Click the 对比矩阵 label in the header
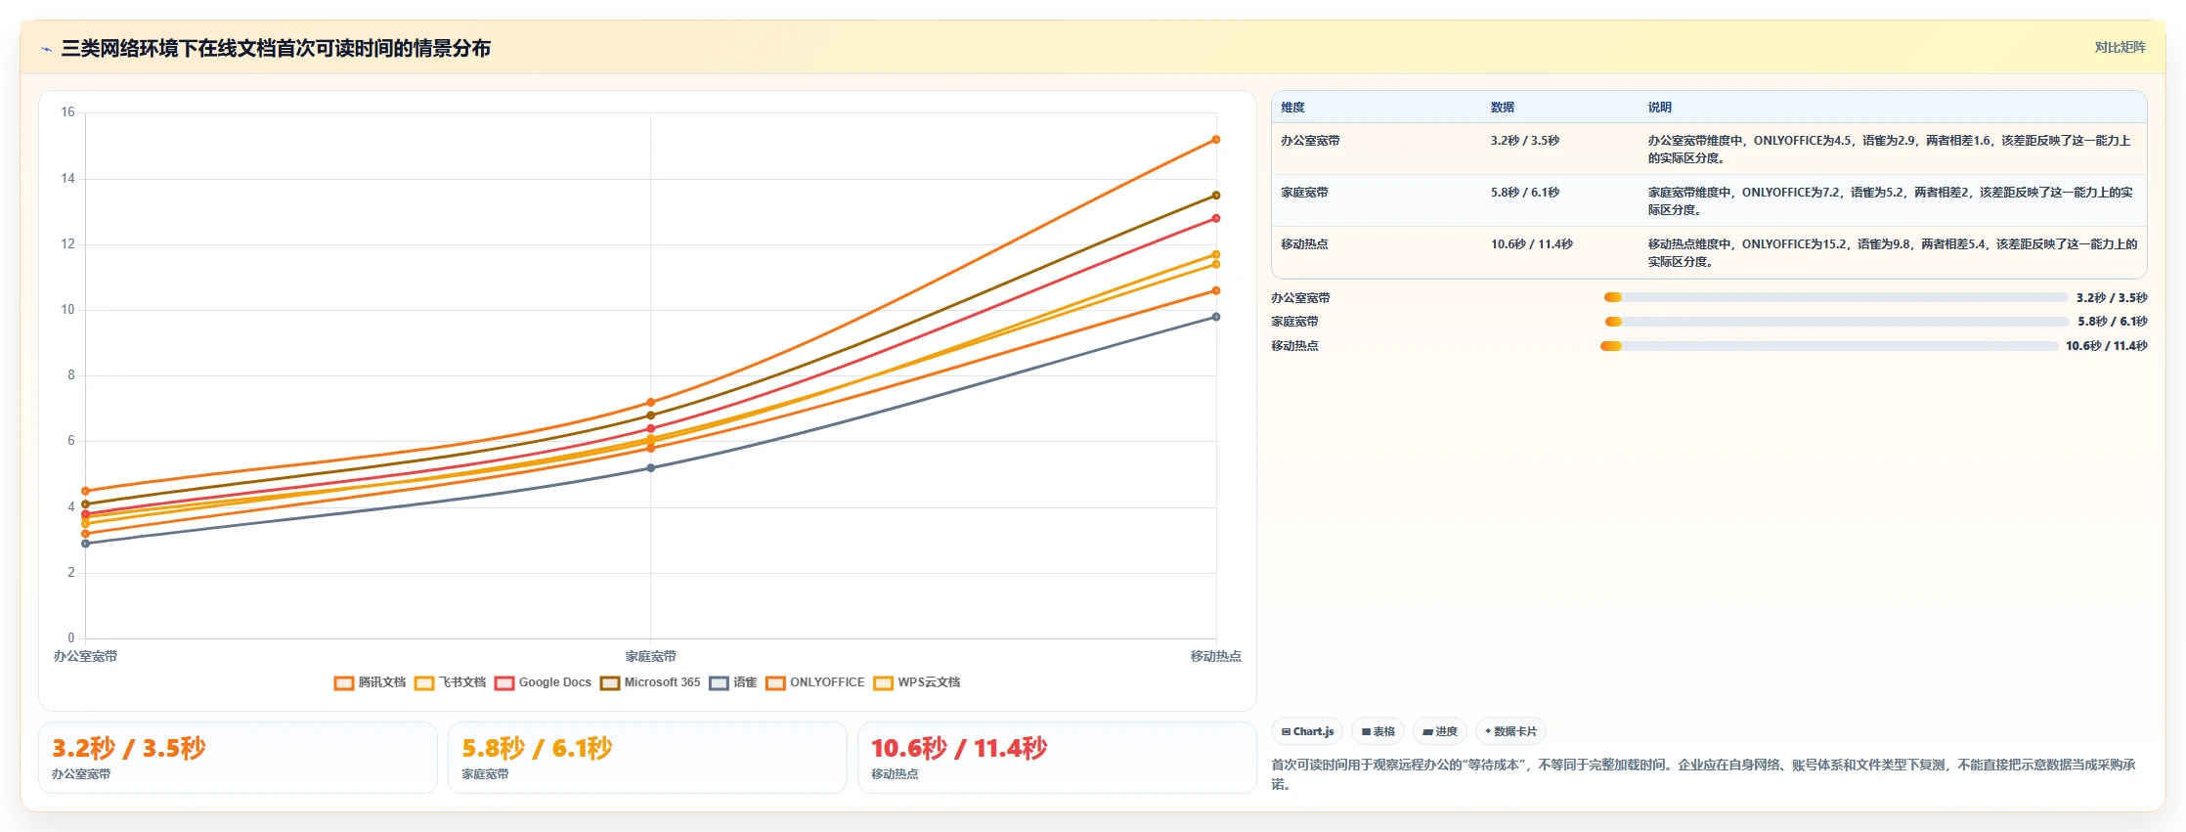Screen dimensions: 2186x832 [2120, 47]
